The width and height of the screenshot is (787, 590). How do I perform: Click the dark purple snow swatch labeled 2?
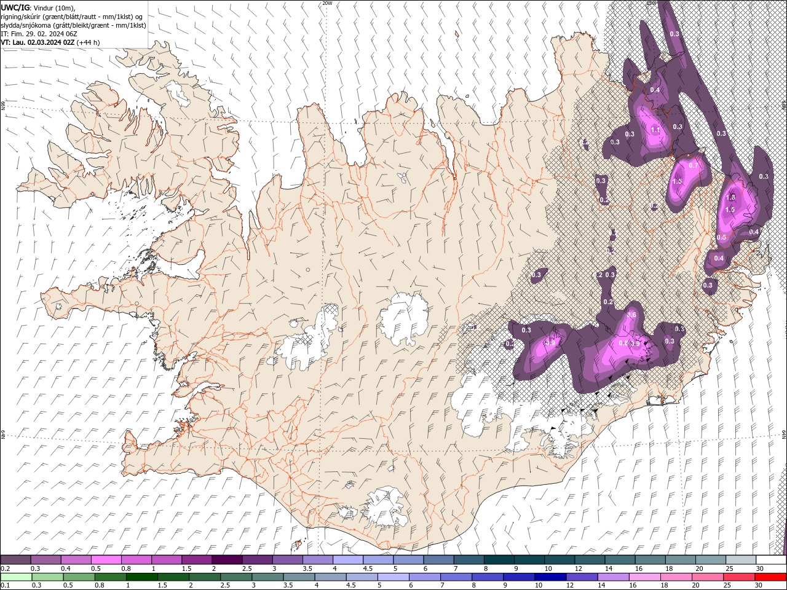pos(227,560)
